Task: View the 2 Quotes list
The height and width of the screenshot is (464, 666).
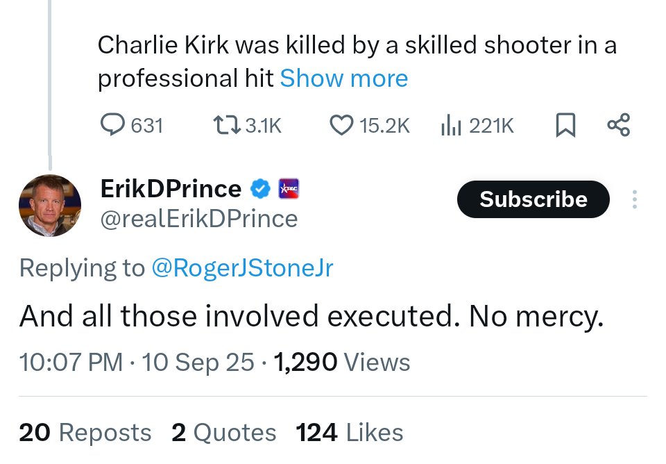Action: click(223, 433)
